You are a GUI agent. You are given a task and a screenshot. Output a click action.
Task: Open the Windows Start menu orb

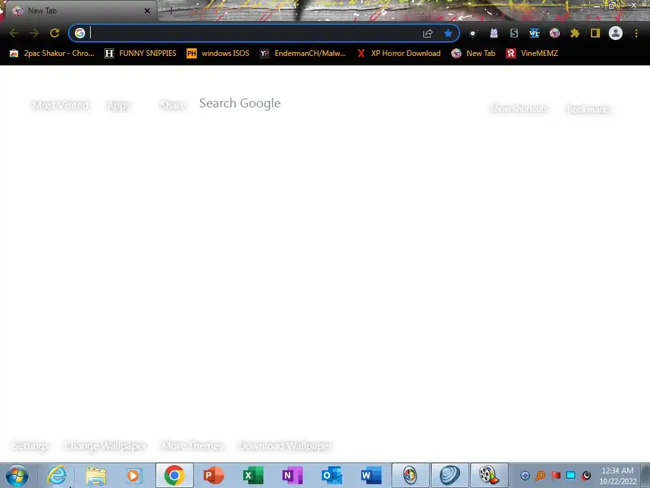pyautogui.click(x=17, y=475)
